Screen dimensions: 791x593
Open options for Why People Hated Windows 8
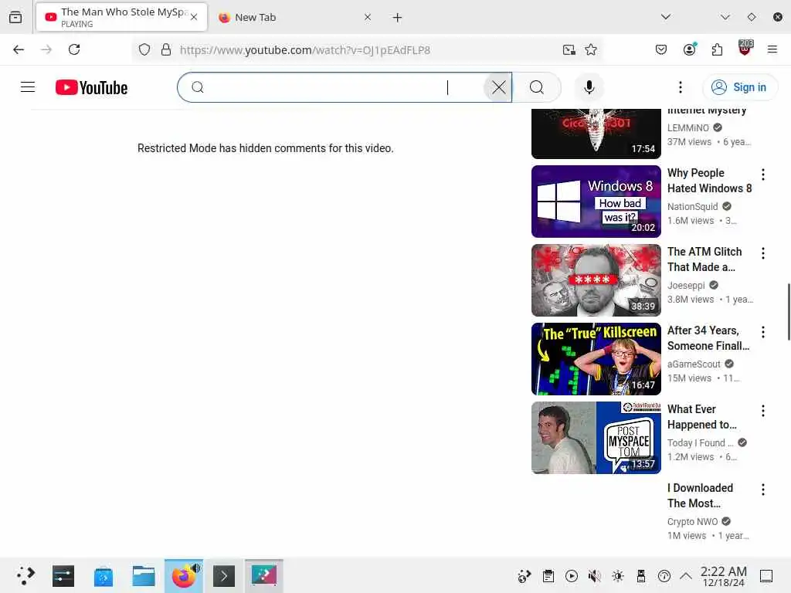click(x=762, y=175)
